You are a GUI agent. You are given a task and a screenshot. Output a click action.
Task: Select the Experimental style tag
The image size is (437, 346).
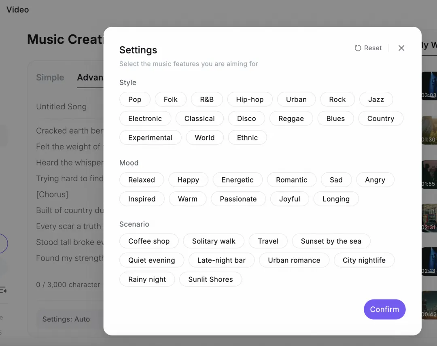click(x=150, y=138)
